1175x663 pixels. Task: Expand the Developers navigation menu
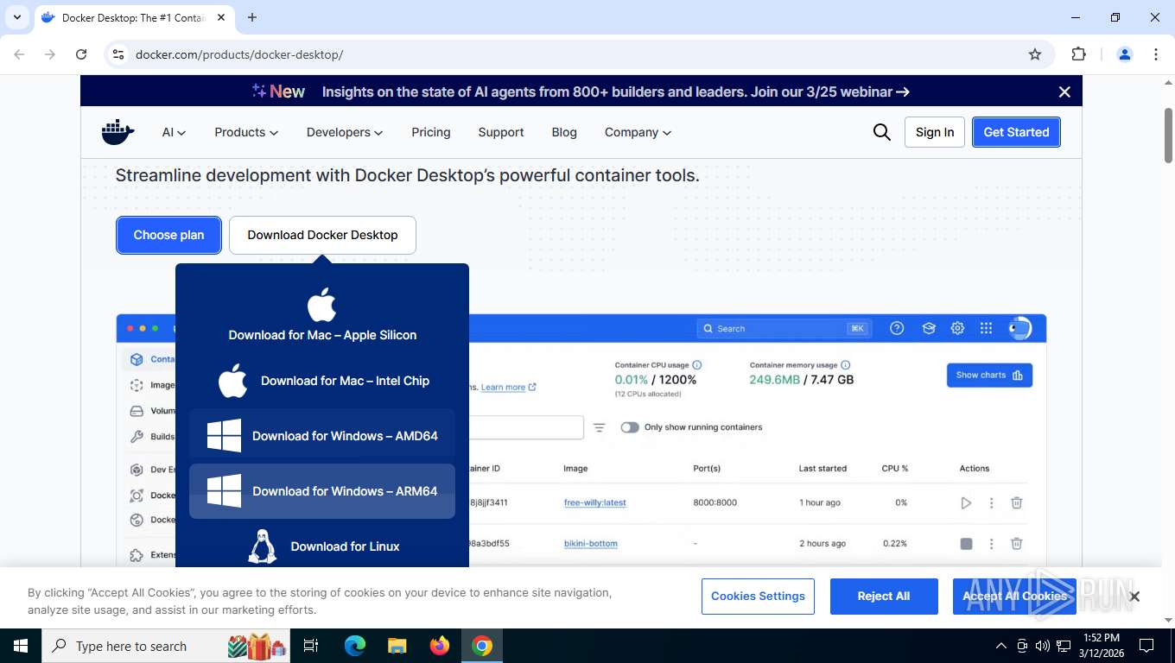(345, 132)
